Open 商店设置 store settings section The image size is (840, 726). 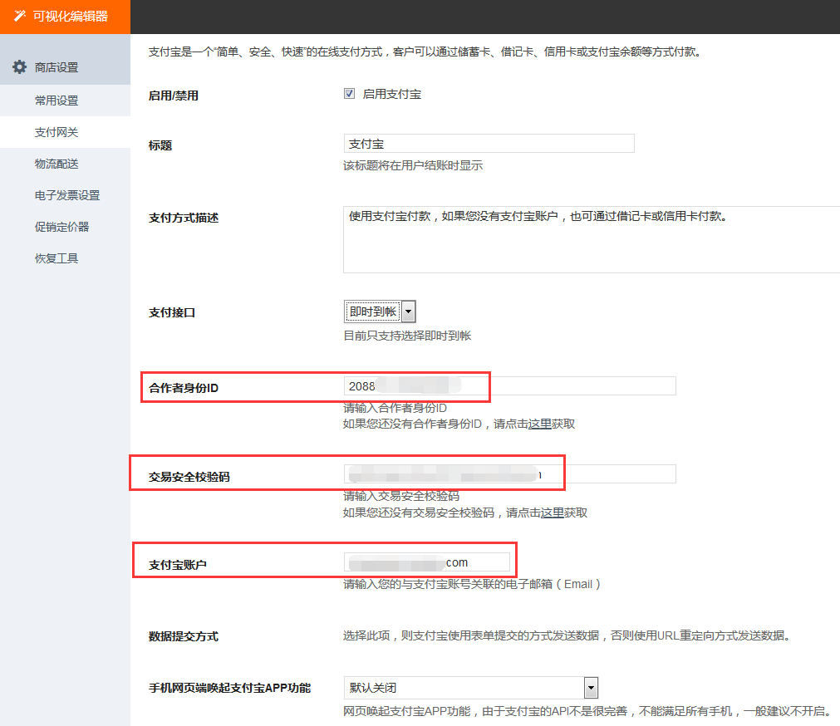coord(65,67)
